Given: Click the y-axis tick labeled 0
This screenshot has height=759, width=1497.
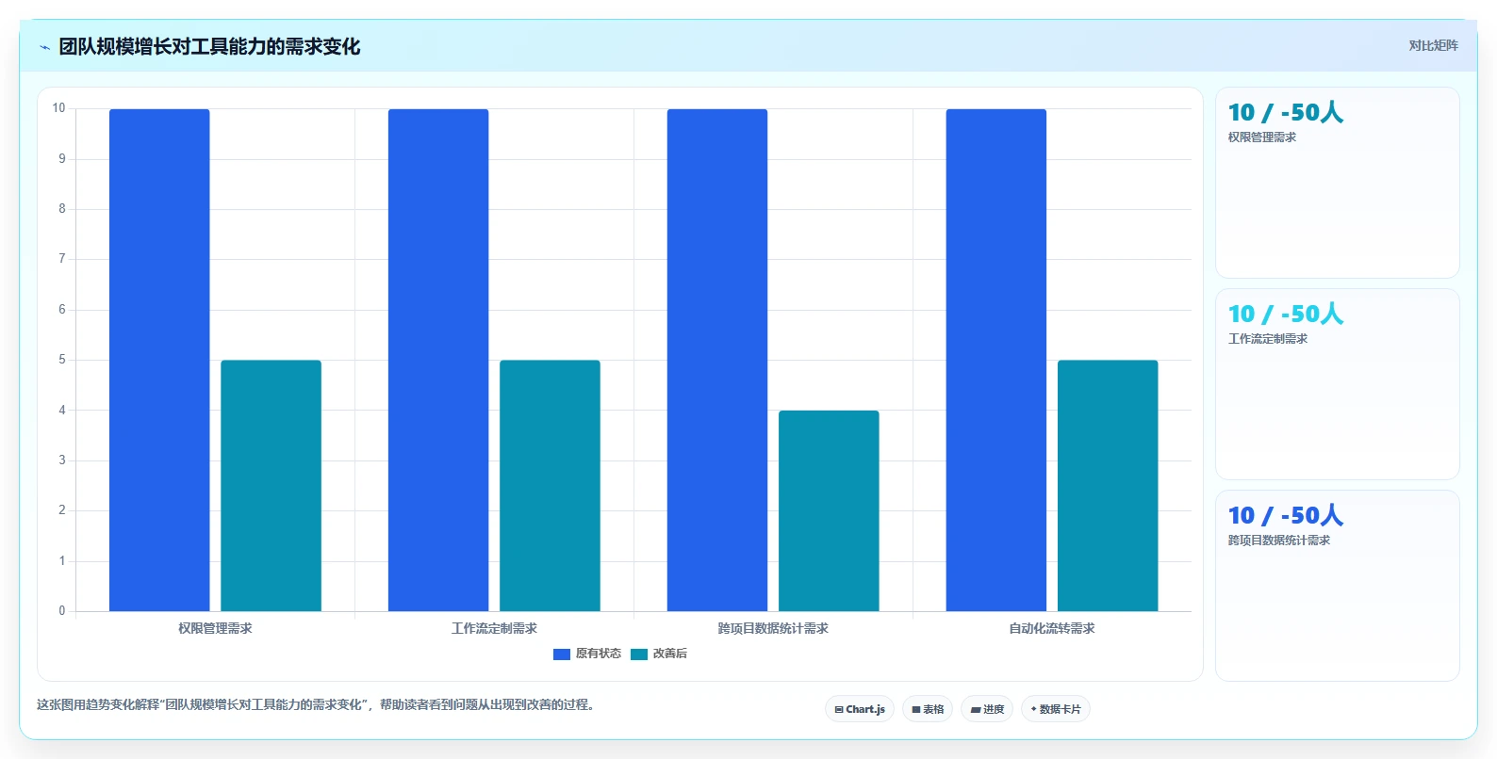Looking at the screenshot, I should (x=62, y=611).
